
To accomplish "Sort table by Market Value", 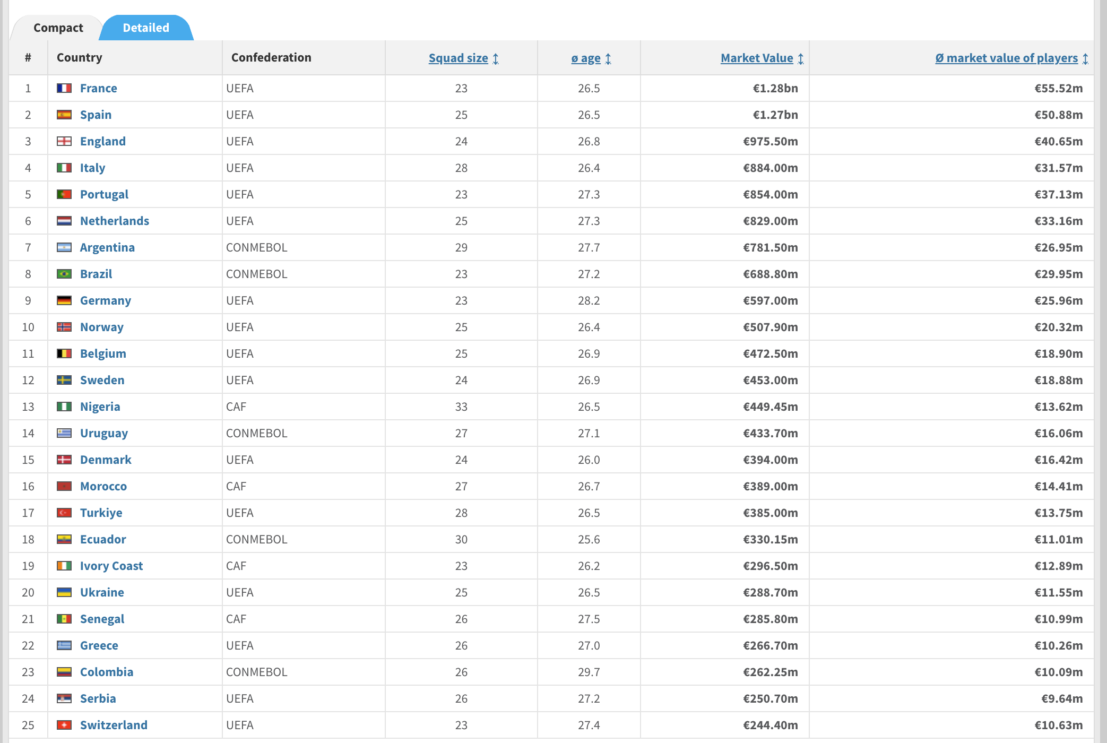I will 762,58.
